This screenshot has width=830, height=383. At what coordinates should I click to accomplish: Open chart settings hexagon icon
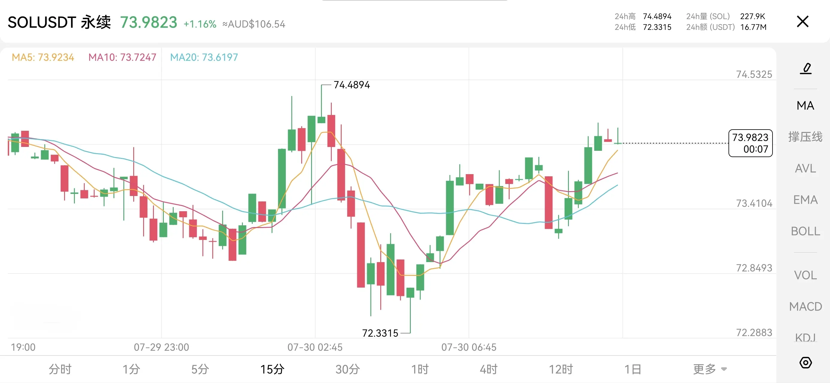pyautogui.click(x=805, y=363)
